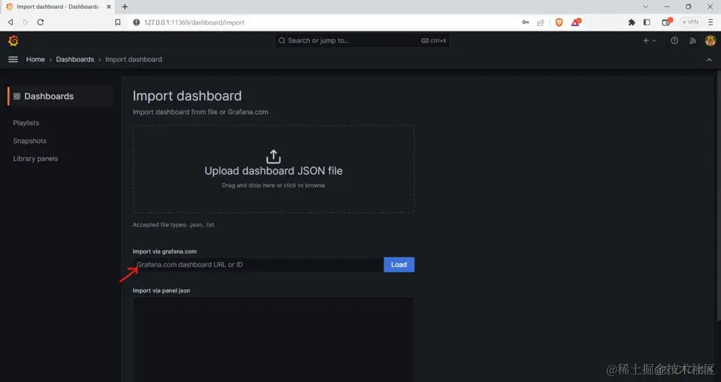Open the saved passwords key icon
The image size is (721, 382).
[x=525, y=22]
